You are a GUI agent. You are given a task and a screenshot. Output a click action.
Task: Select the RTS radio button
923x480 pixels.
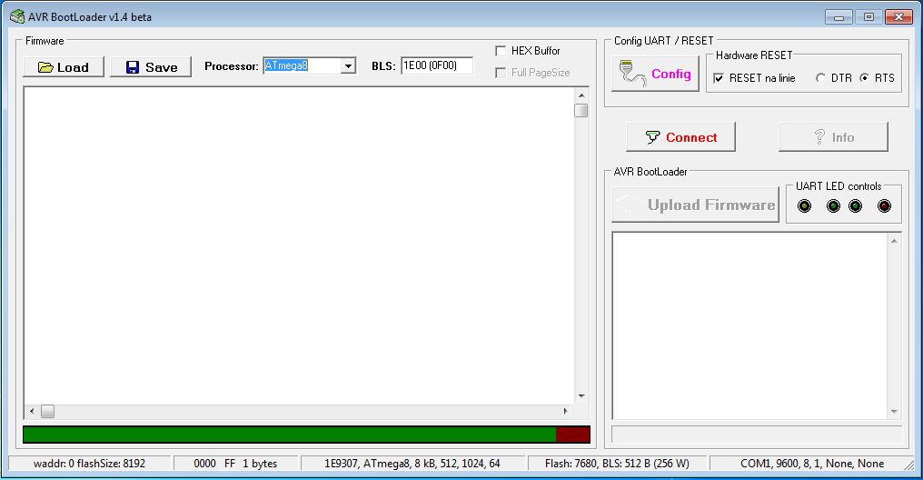click(x=864, y=78)
